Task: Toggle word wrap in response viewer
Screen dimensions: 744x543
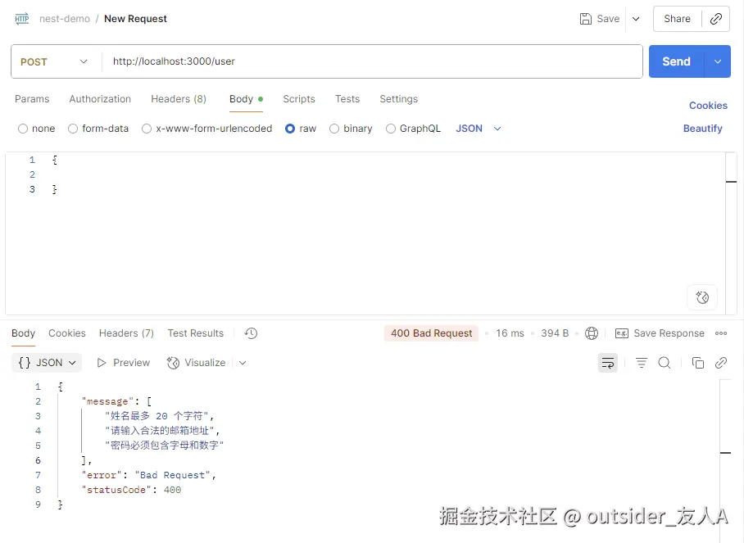Action: (608, 363)
